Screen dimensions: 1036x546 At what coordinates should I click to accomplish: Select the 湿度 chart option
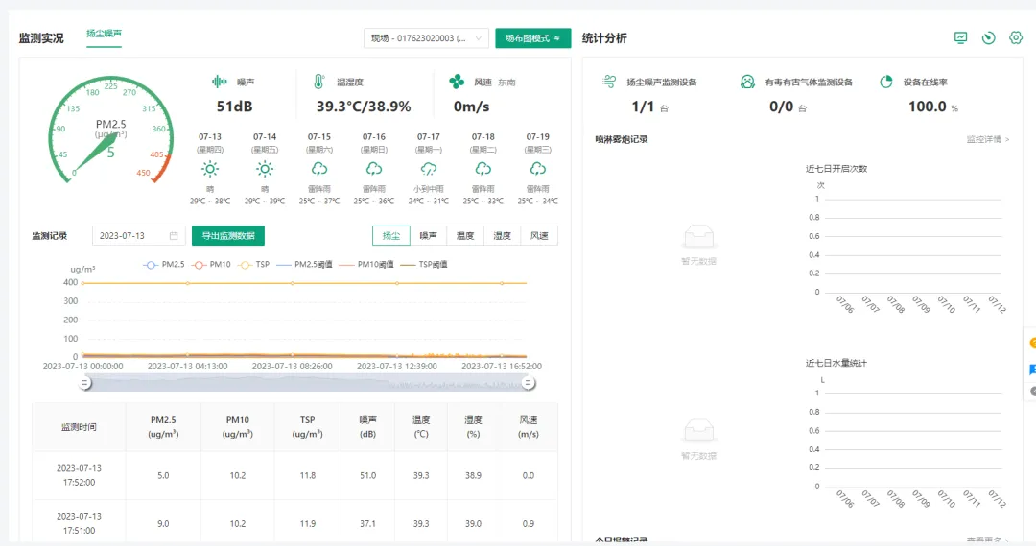[502, 235]
